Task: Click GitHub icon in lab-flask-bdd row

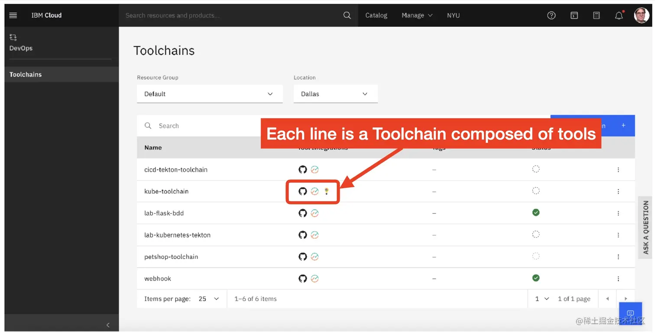Action: (303, 213)
